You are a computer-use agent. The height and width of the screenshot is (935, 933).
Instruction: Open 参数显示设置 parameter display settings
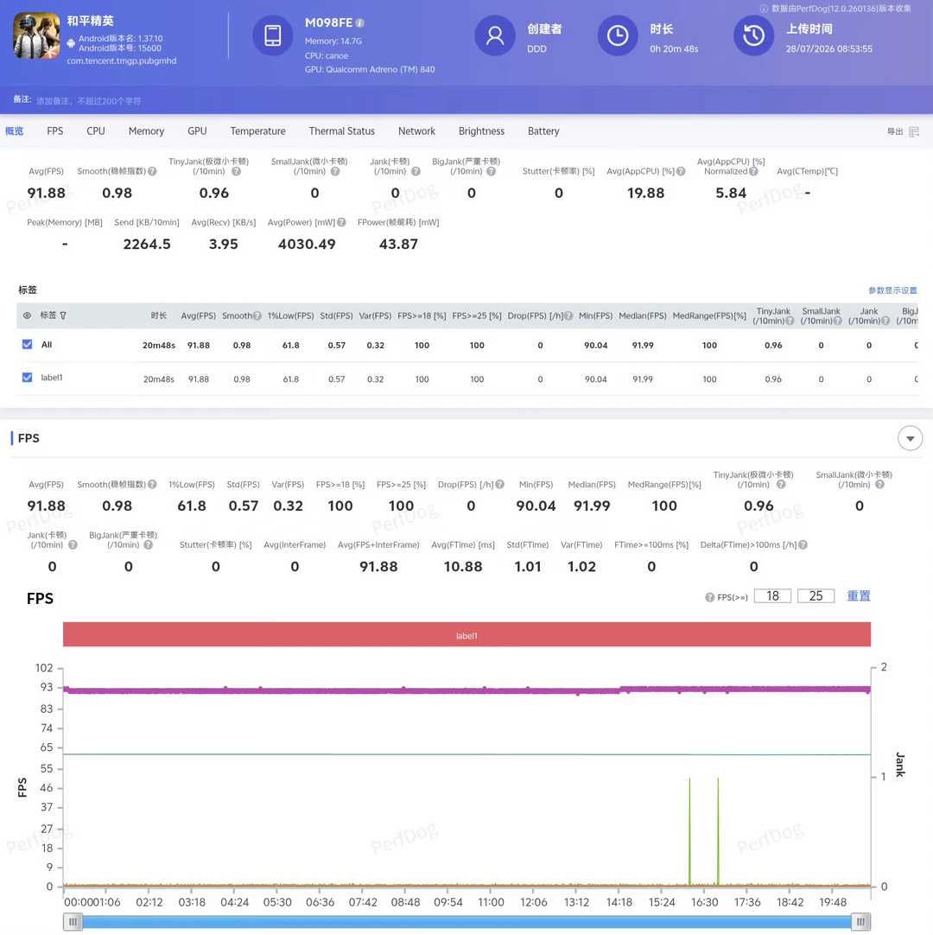[x=892, y=290]
